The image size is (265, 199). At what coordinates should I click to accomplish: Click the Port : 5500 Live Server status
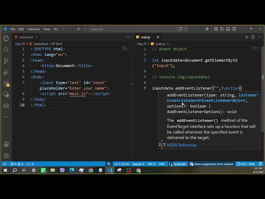246,164
